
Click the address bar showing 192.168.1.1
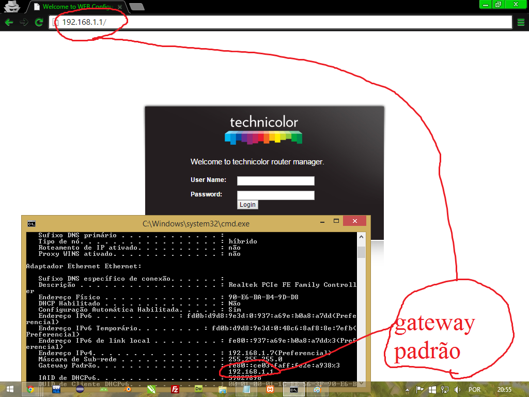(281, 22)
